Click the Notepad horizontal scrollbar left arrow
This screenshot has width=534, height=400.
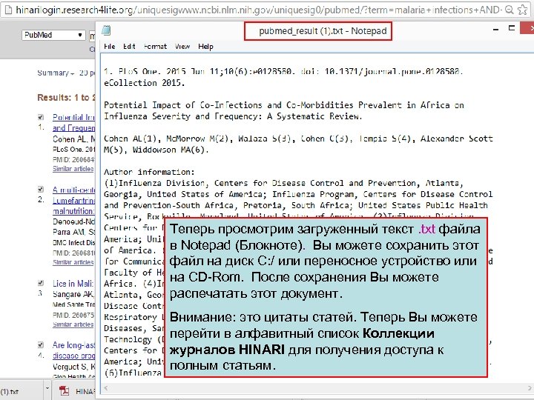pyautogui.click(x=106, y=387)
